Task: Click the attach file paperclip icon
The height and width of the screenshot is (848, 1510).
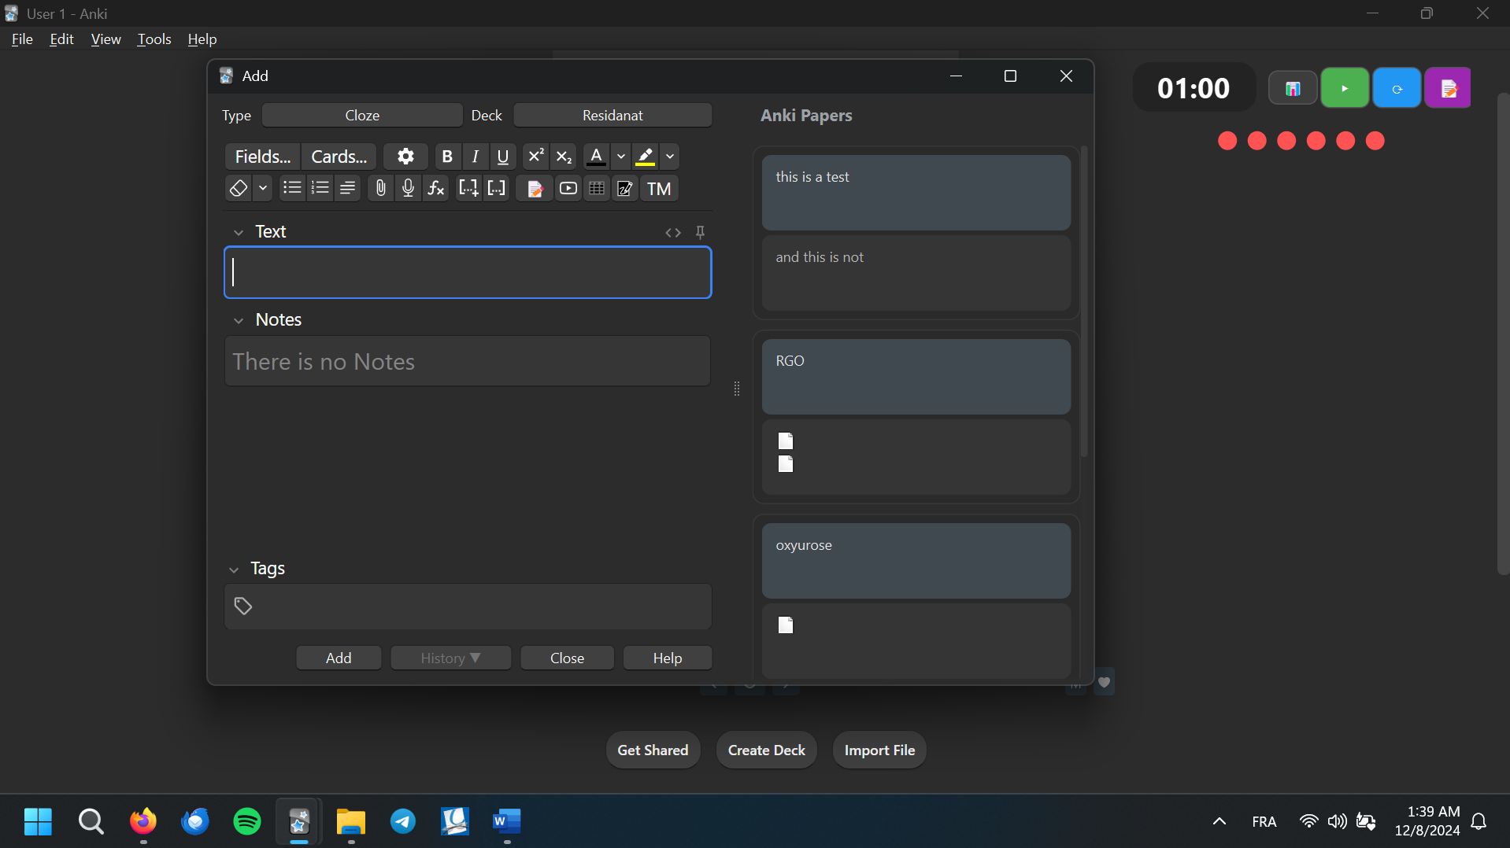Action: pos(380,188)
